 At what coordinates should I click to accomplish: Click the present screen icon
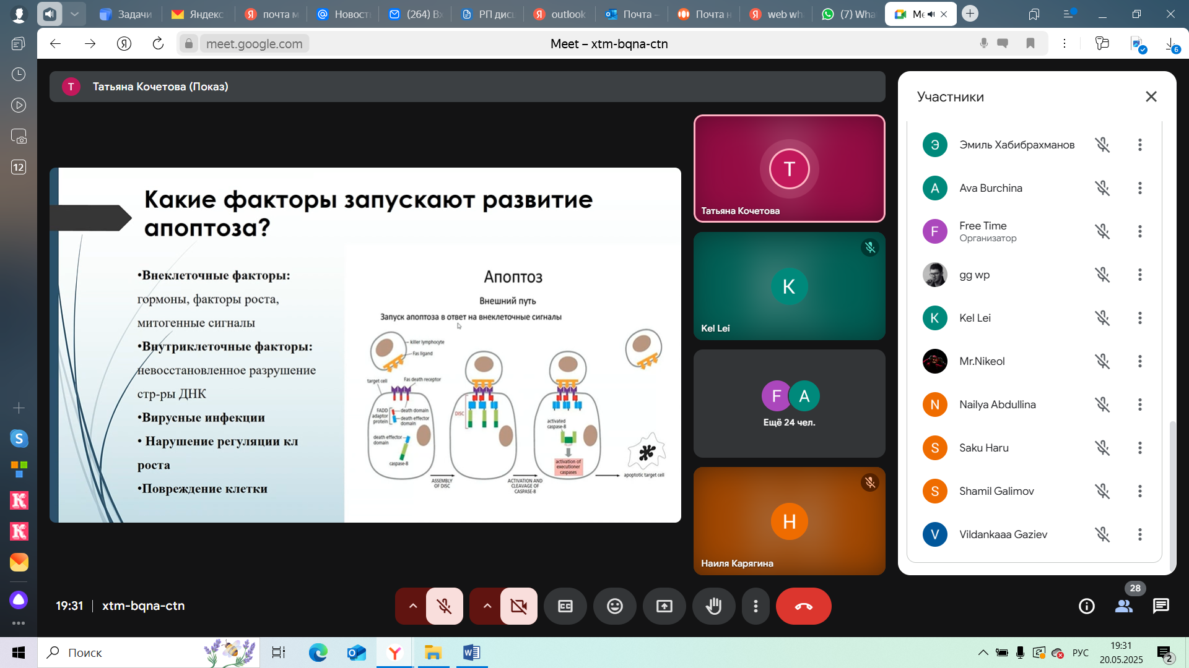[x=664, y=606]
